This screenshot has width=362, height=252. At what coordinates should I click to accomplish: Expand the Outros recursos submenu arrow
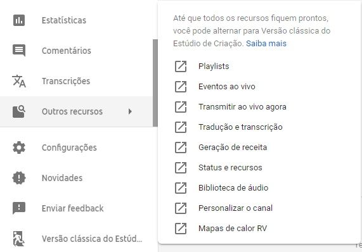130,111
